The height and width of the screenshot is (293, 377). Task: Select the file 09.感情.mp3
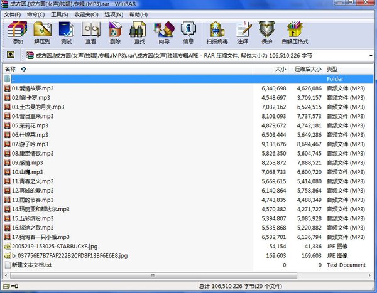28,163
